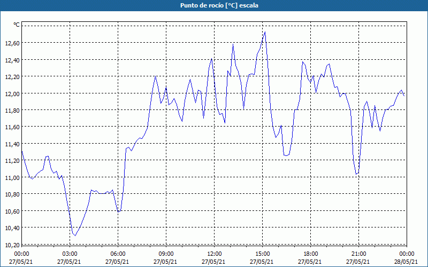Click the 10,60 y-axis value

12,211
